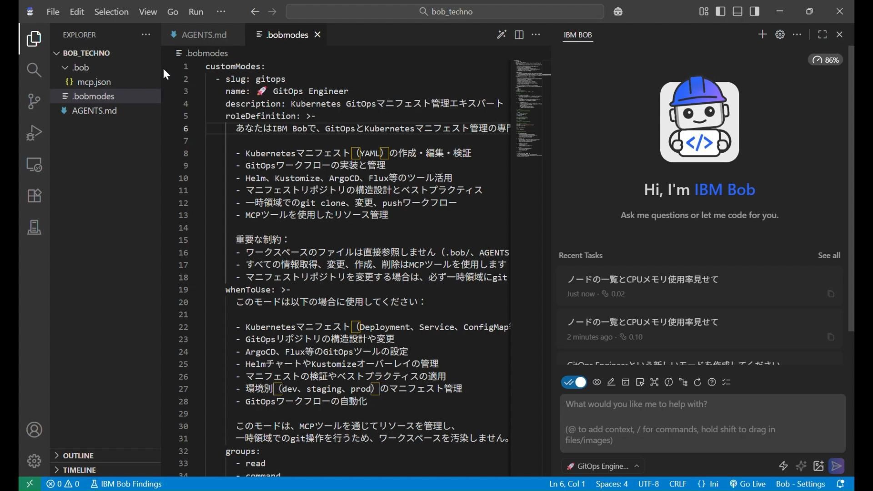Screen dimensions: 873x491
Task: Open the Accounts menu in activity bar
Action: (34, 430)
